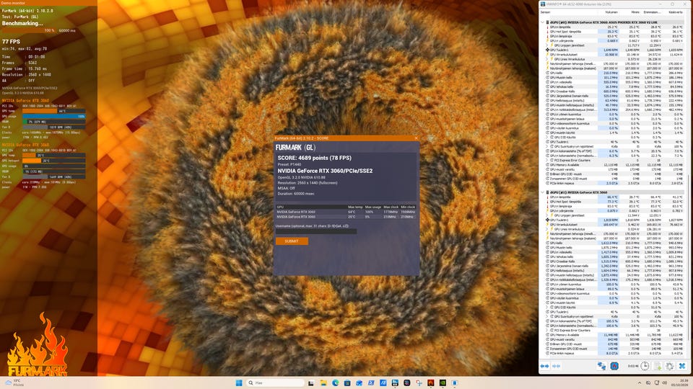
Task: Switch to FurMark flame icon in taskbar
Action: [x=430, y=383]
